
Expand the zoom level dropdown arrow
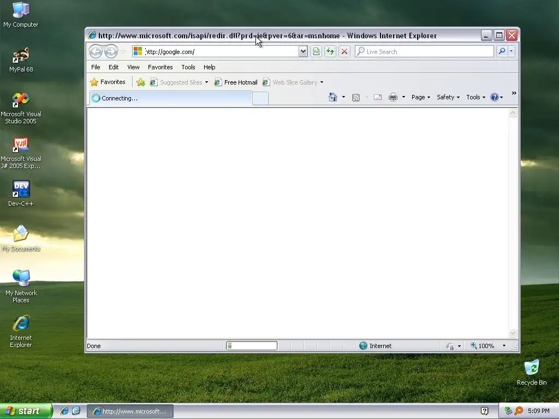click(x=504, y=345)
